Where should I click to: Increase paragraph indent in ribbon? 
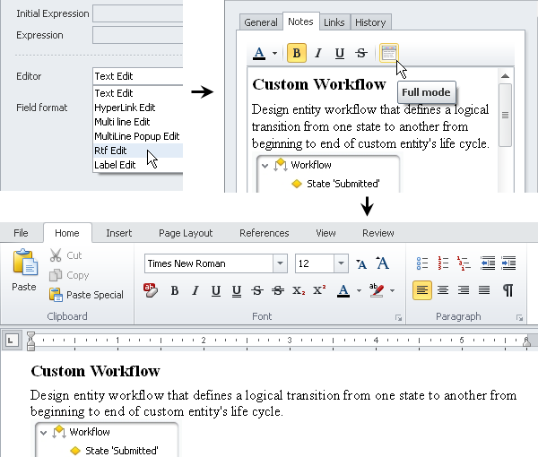click(508, 263)
